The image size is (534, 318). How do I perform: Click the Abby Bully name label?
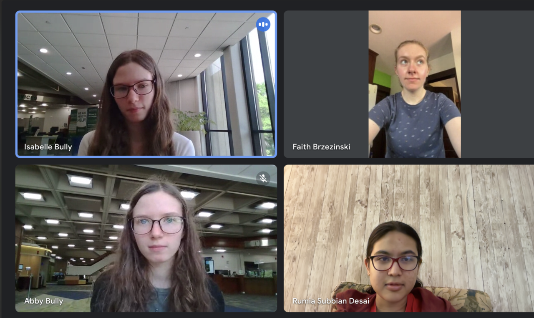43,301
